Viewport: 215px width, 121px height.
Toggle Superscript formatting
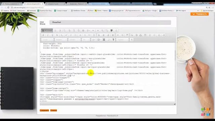tap(66, 35)
